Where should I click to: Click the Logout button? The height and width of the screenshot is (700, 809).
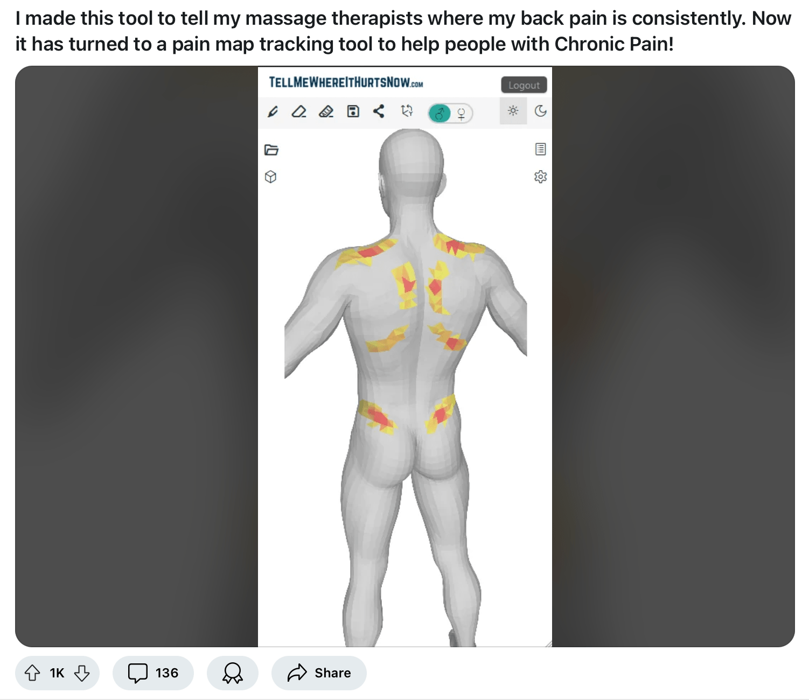click(524, 85)
